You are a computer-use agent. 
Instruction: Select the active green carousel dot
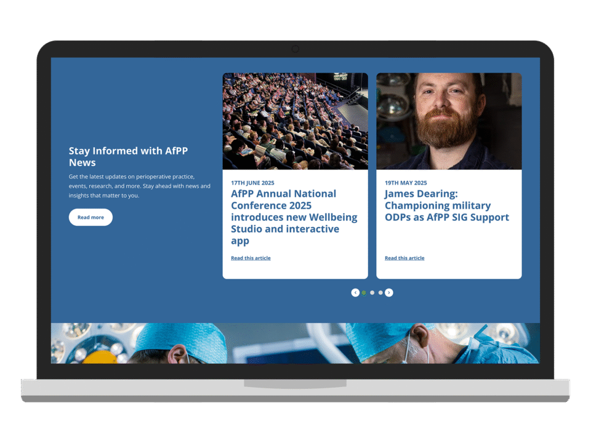coord(364,293)
